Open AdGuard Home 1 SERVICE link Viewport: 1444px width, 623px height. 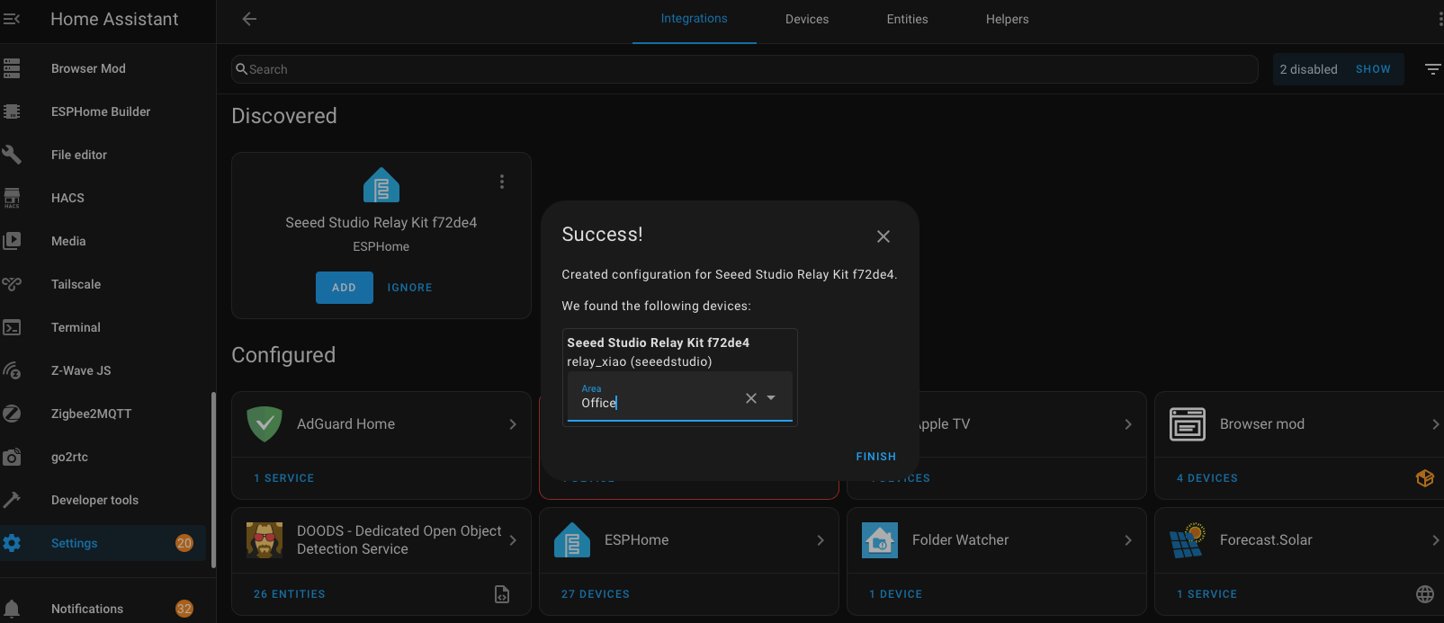(284, 478)
